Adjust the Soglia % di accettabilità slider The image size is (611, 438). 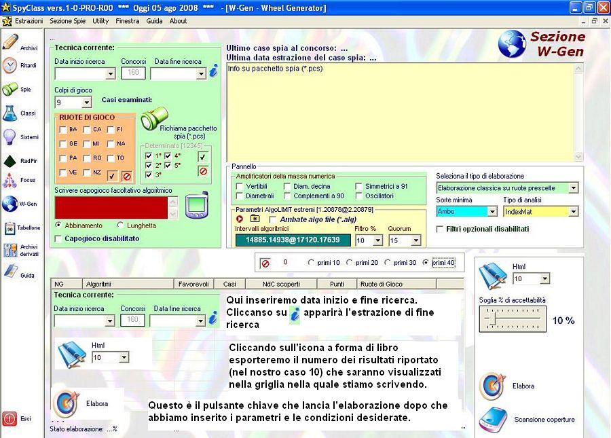tap(496, 319)
